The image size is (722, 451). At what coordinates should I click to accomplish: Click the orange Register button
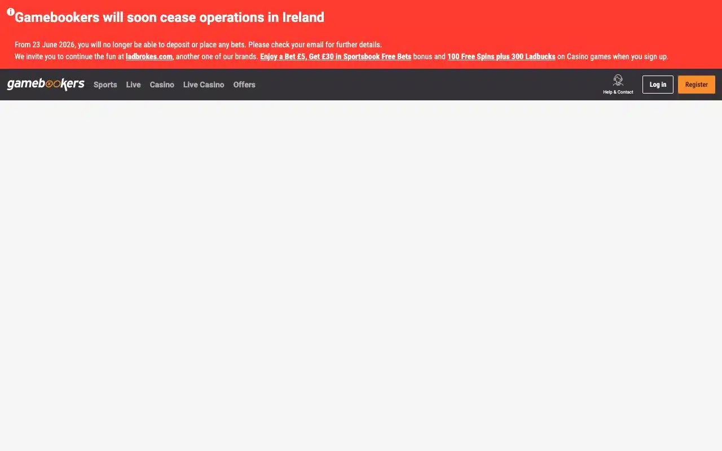697,85
